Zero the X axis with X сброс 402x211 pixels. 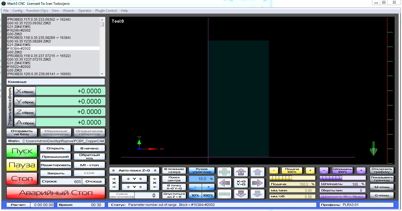click(25, 91)
